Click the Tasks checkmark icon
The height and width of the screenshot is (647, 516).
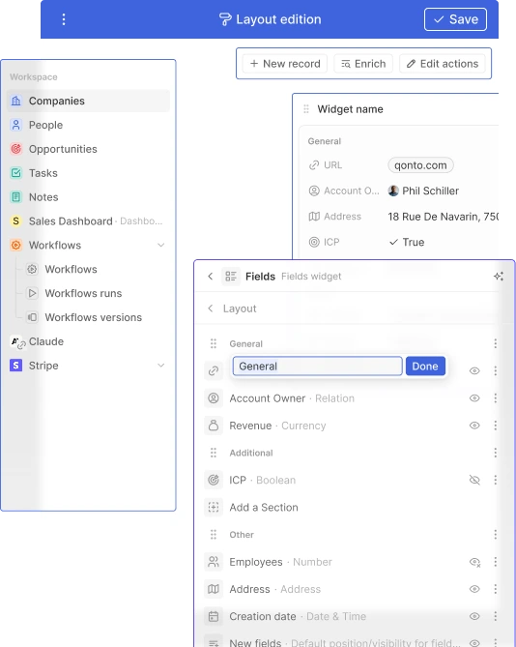pyautogui.click(x=16, y=173)
